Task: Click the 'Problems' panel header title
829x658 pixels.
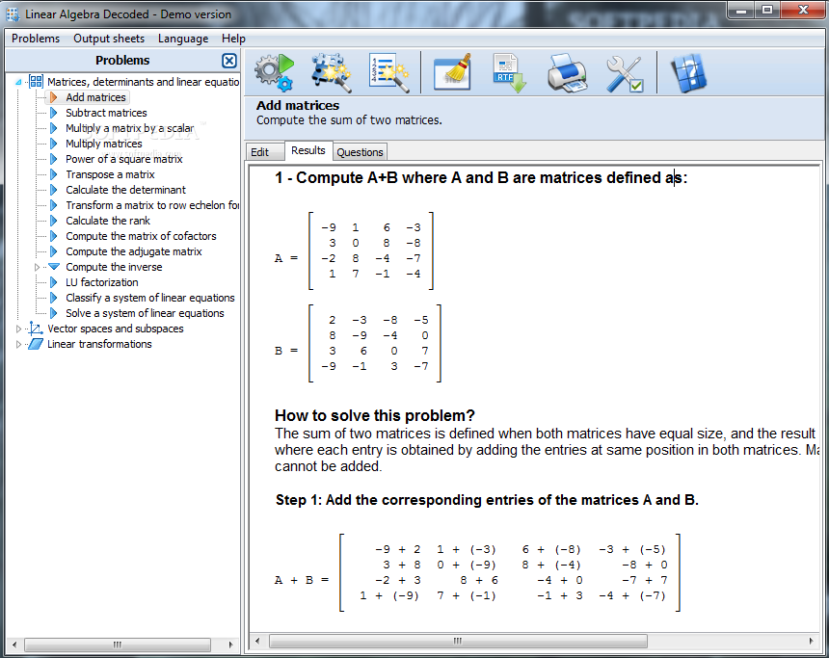Action: 122,61
